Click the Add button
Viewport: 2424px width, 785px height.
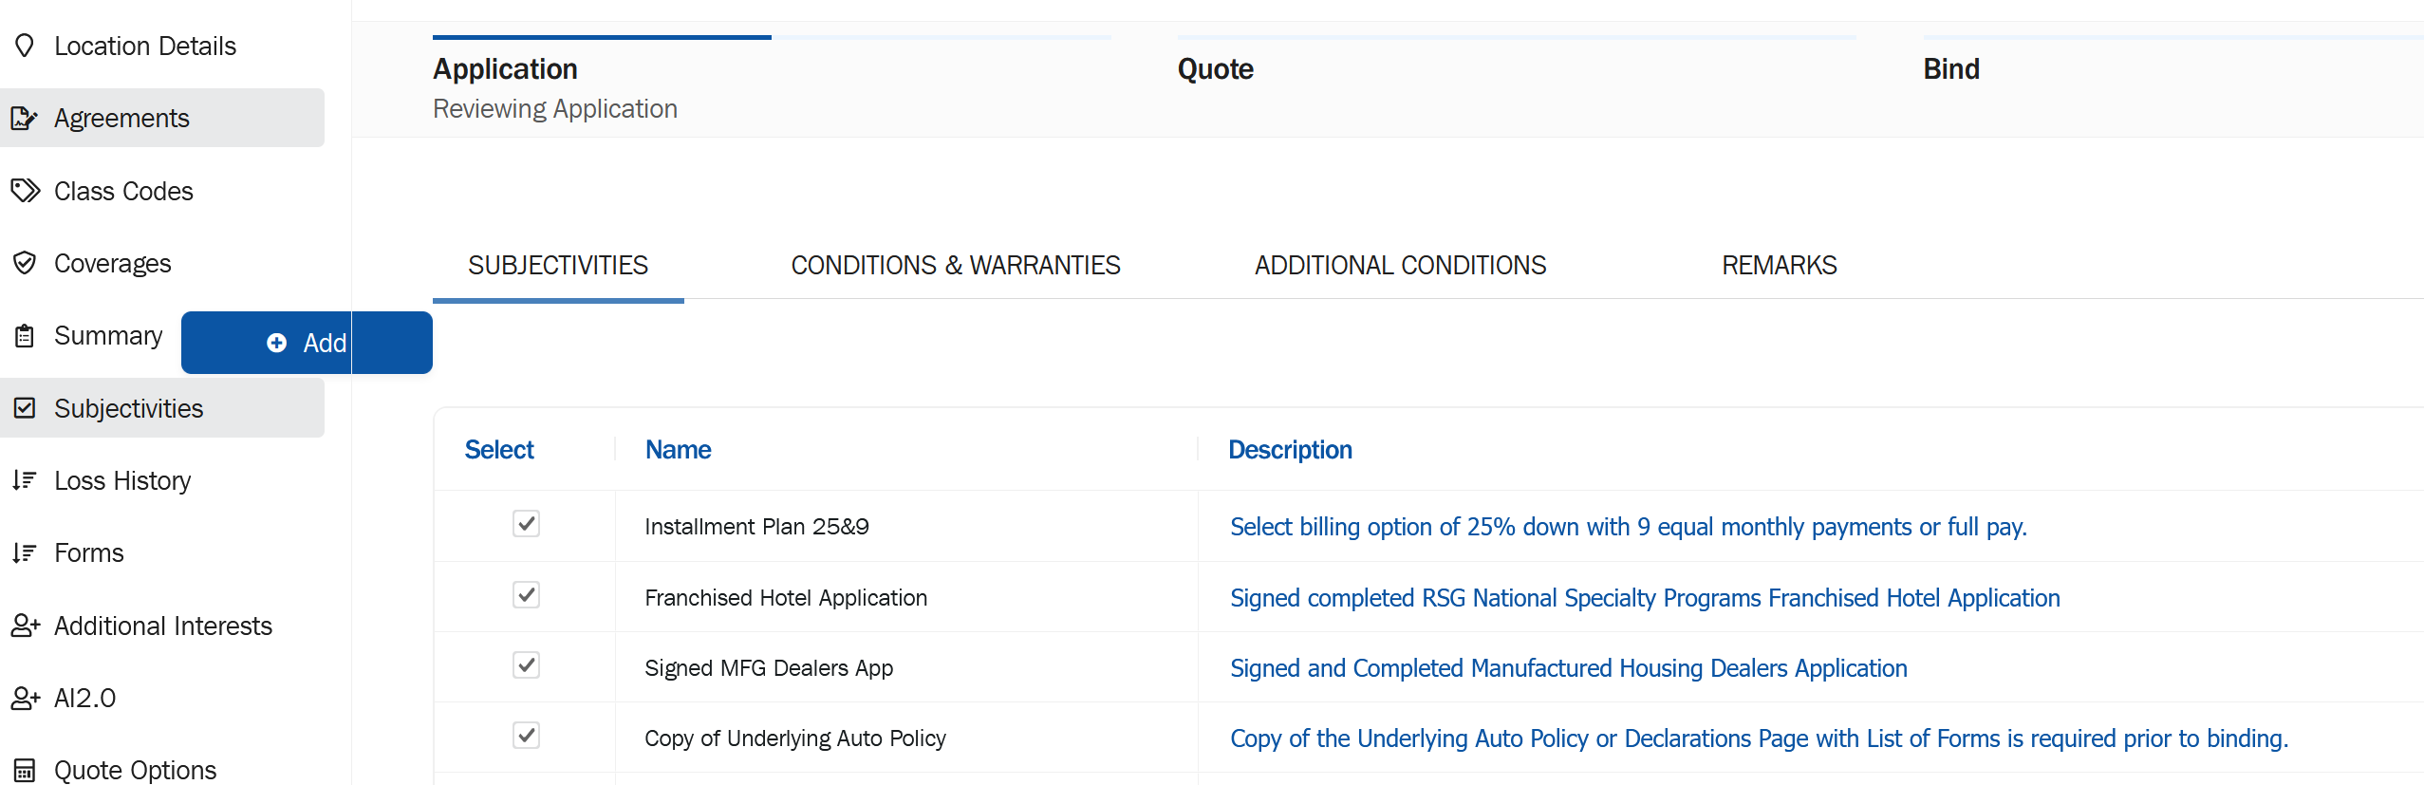(x=307, y=343)
